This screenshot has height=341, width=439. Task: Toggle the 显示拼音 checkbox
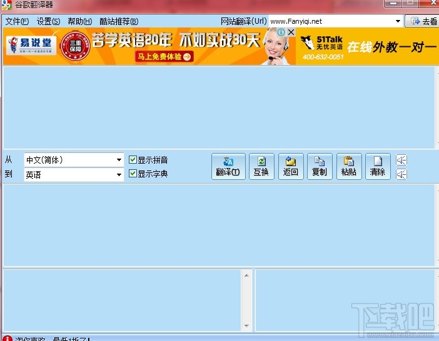point(133,160)
